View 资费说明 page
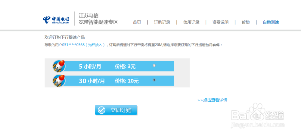 [220, 22]
